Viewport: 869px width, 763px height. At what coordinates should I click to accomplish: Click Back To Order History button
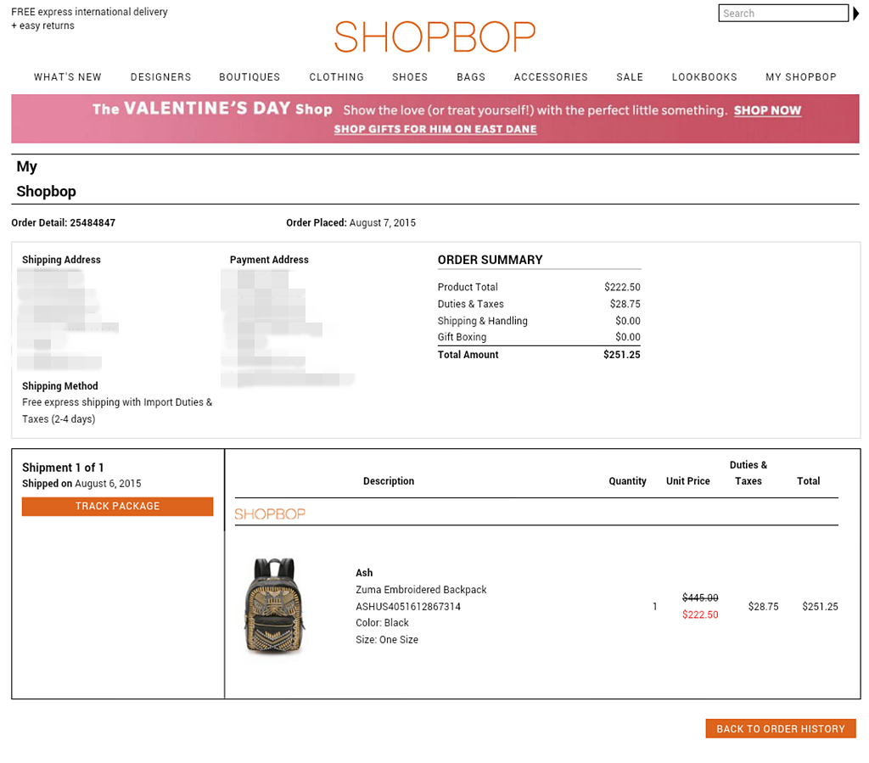point(781,729)
